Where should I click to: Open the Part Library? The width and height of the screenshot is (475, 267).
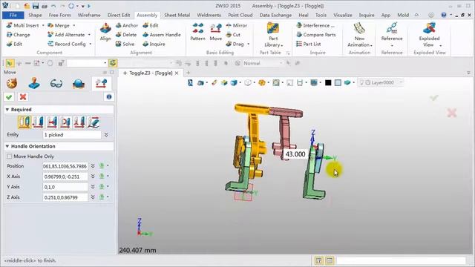(273, 35)
